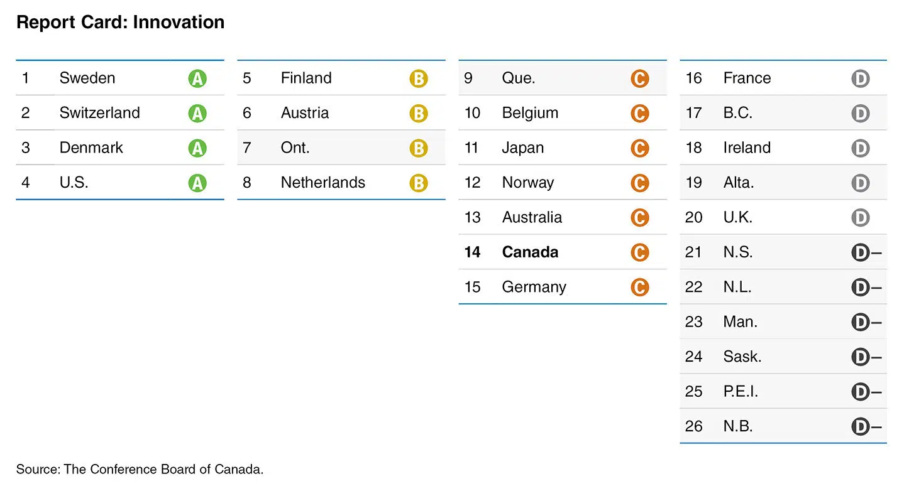Click the grey D grade icon beside France
This screenshot has width=909, height=496.
[861, 78]
